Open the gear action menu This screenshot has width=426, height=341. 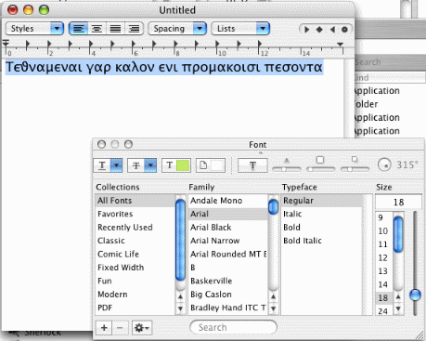click(142, 328)
